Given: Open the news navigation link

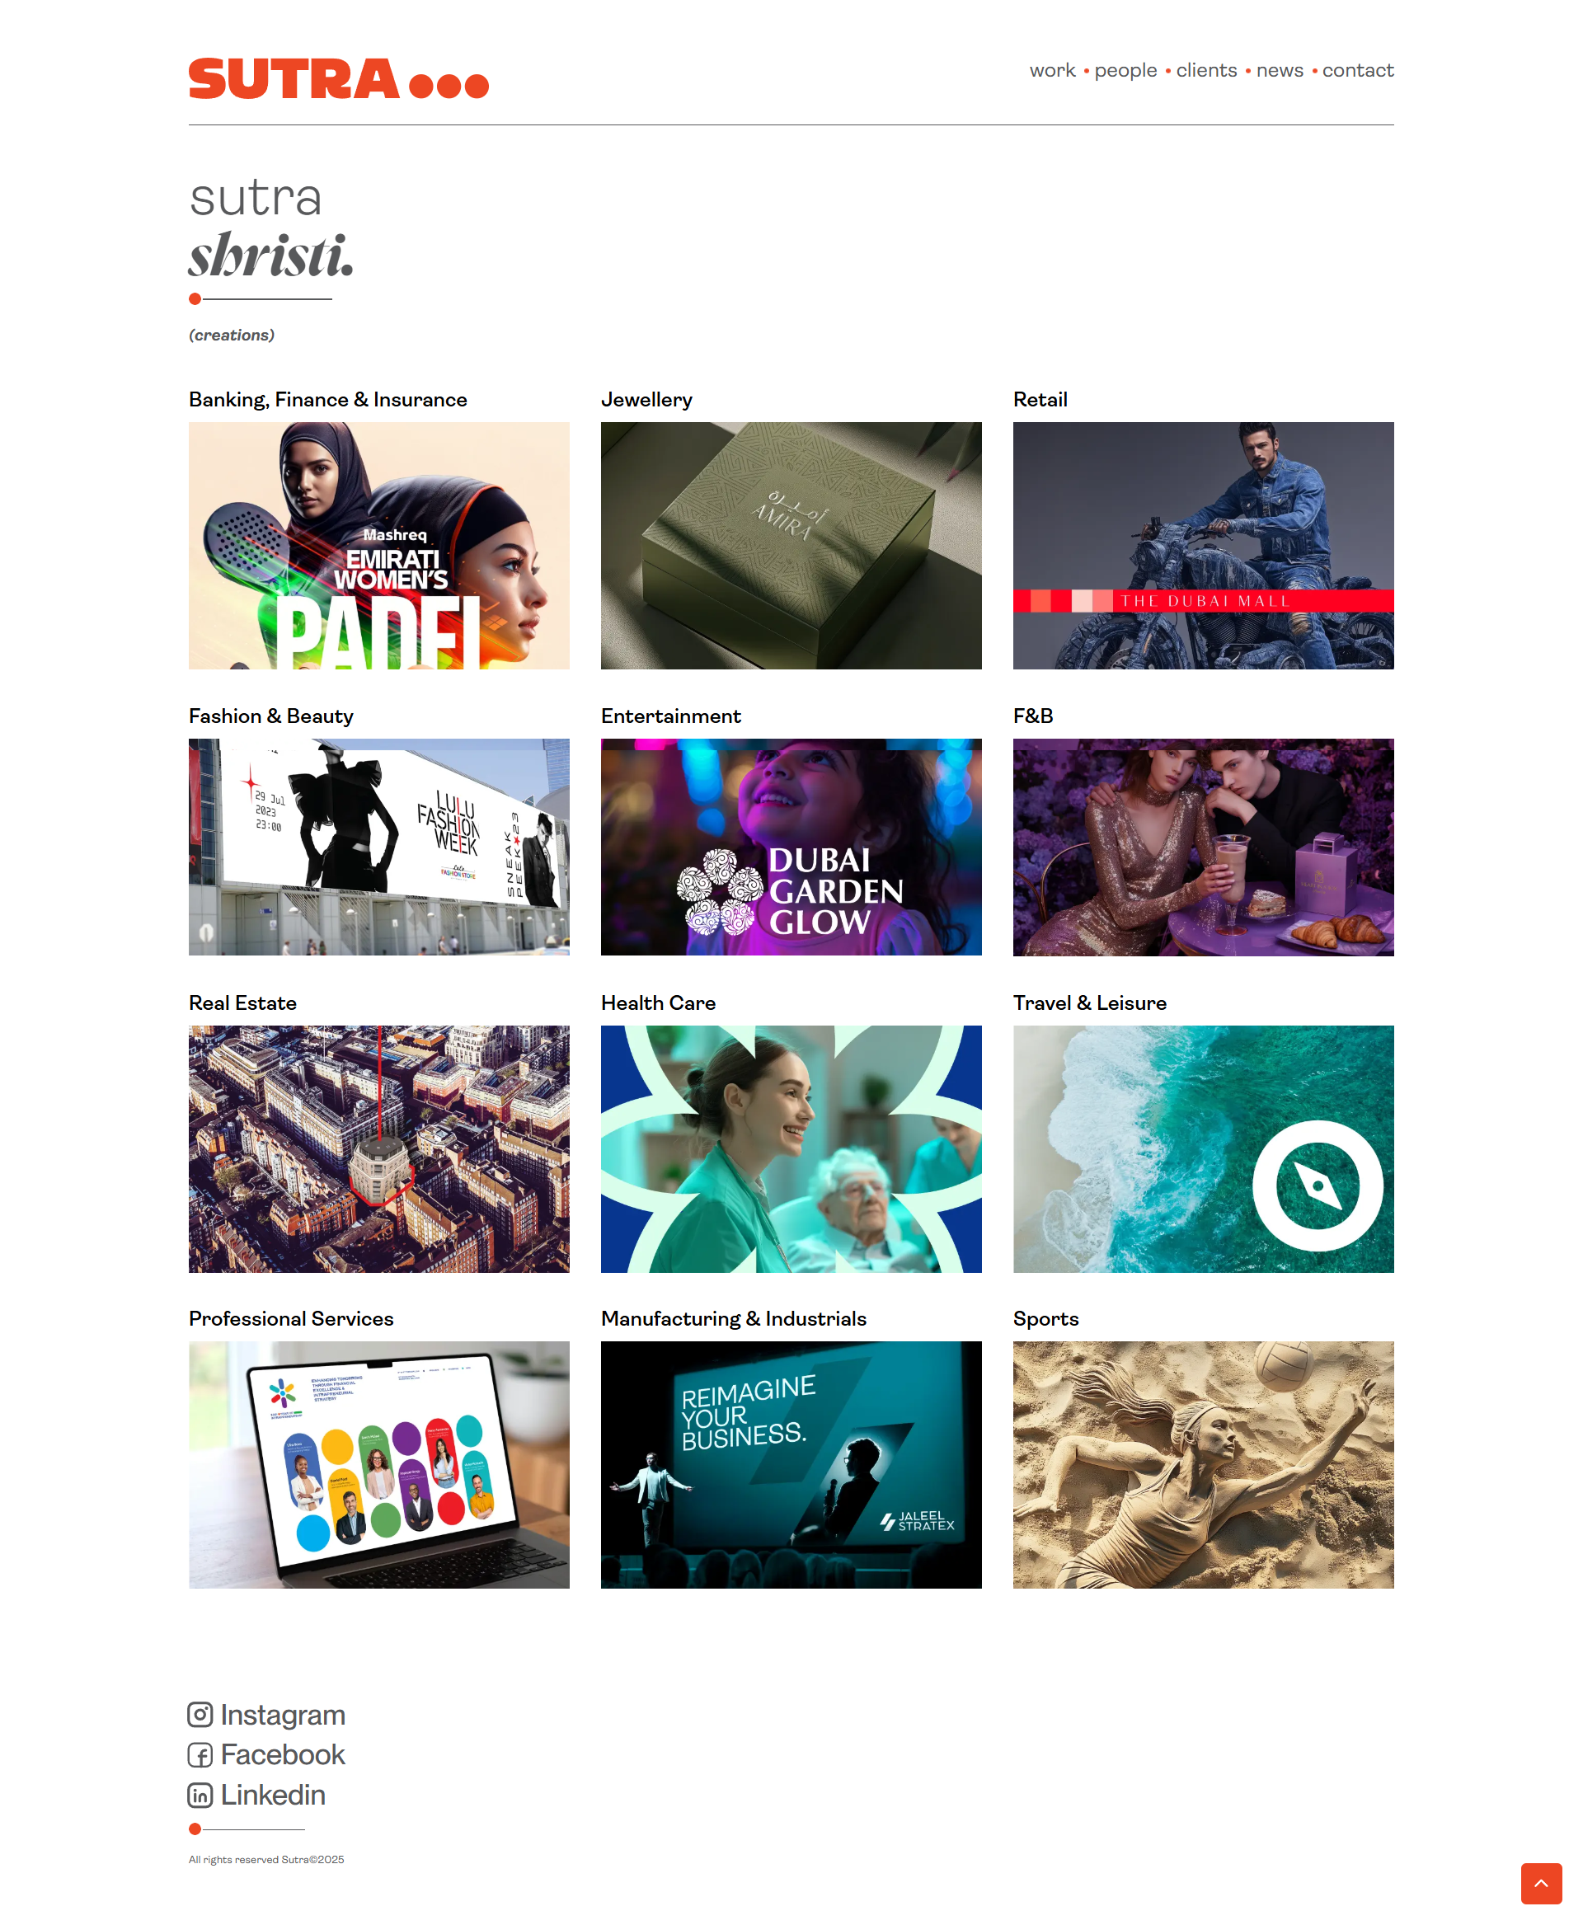Looking at the screenshot, I should (x=1280, y=70).
